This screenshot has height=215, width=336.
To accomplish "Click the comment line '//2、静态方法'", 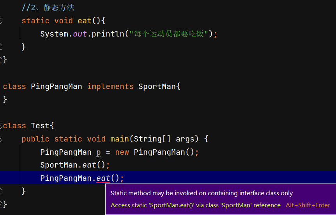I will pos(48,7).
